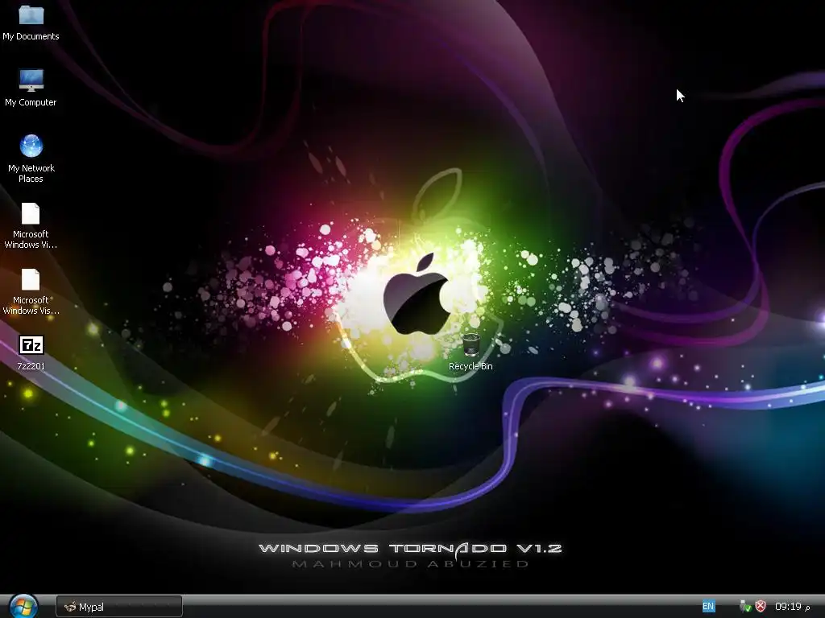Click the Mypal taskbar button
This screenshot has height=618, width=825.
[x=119, y=607]
